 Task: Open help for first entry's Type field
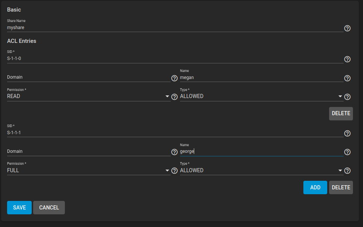pyautogui.click(x=347, y=97)
